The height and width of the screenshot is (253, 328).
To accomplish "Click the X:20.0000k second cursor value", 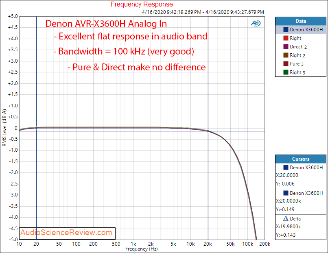I will pos(289,201).
